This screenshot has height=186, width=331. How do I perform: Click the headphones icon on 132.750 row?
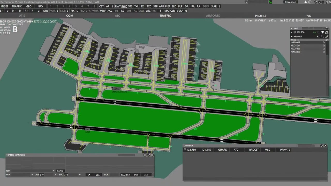coord(327,32)
